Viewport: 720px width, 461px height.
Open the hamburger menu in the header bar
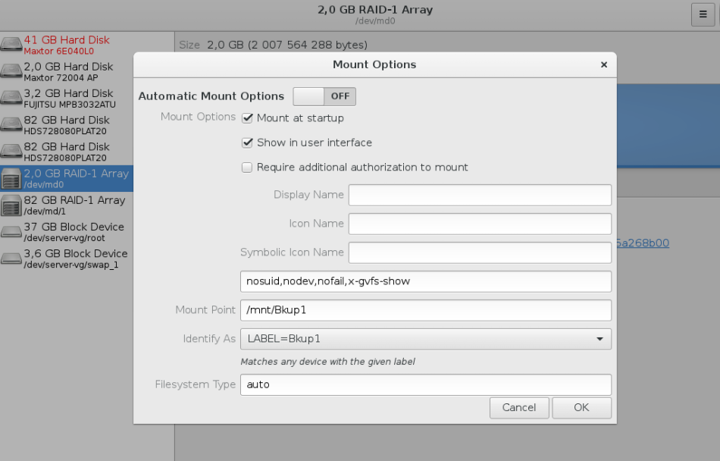point(703,14)
